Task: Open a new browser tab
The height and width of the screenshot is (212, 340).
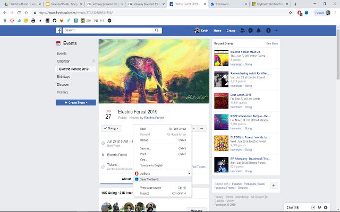Action: coord(295,4)
